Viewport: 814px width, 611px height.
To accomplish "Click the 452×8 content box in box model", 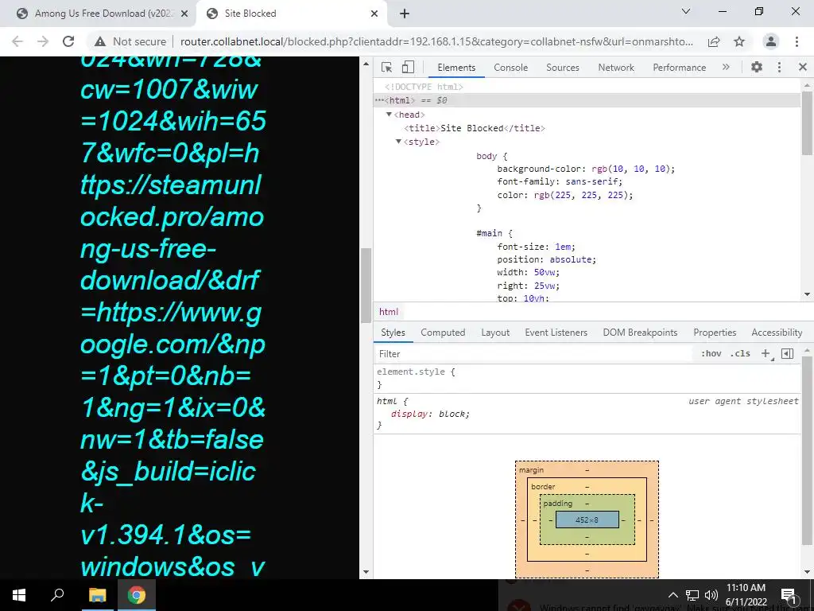I will (587, 520).
